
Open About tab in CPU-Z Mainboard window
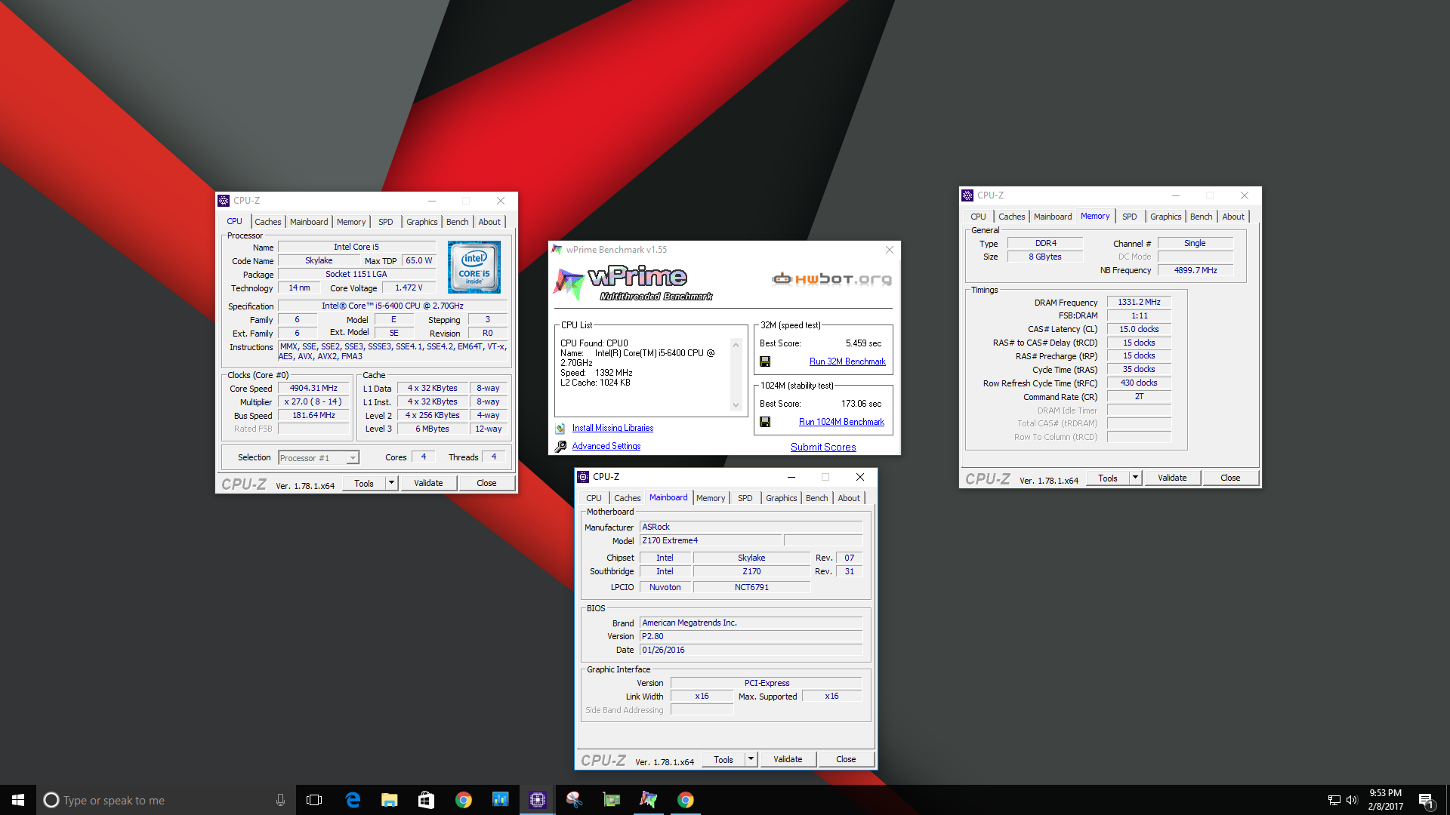click(848, 498)
